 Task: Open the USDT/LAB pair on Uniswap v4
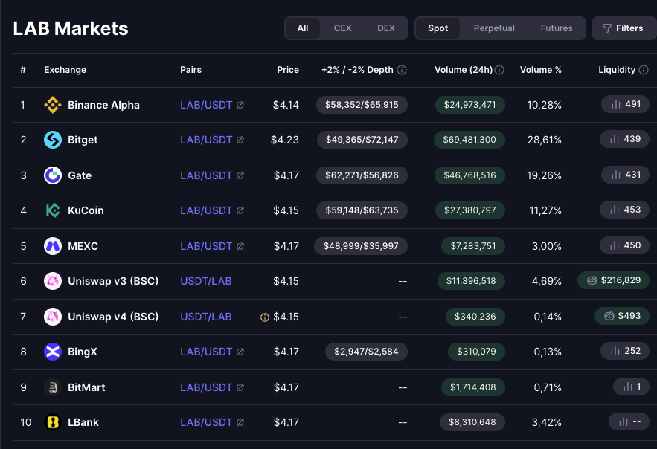[206, 317]
